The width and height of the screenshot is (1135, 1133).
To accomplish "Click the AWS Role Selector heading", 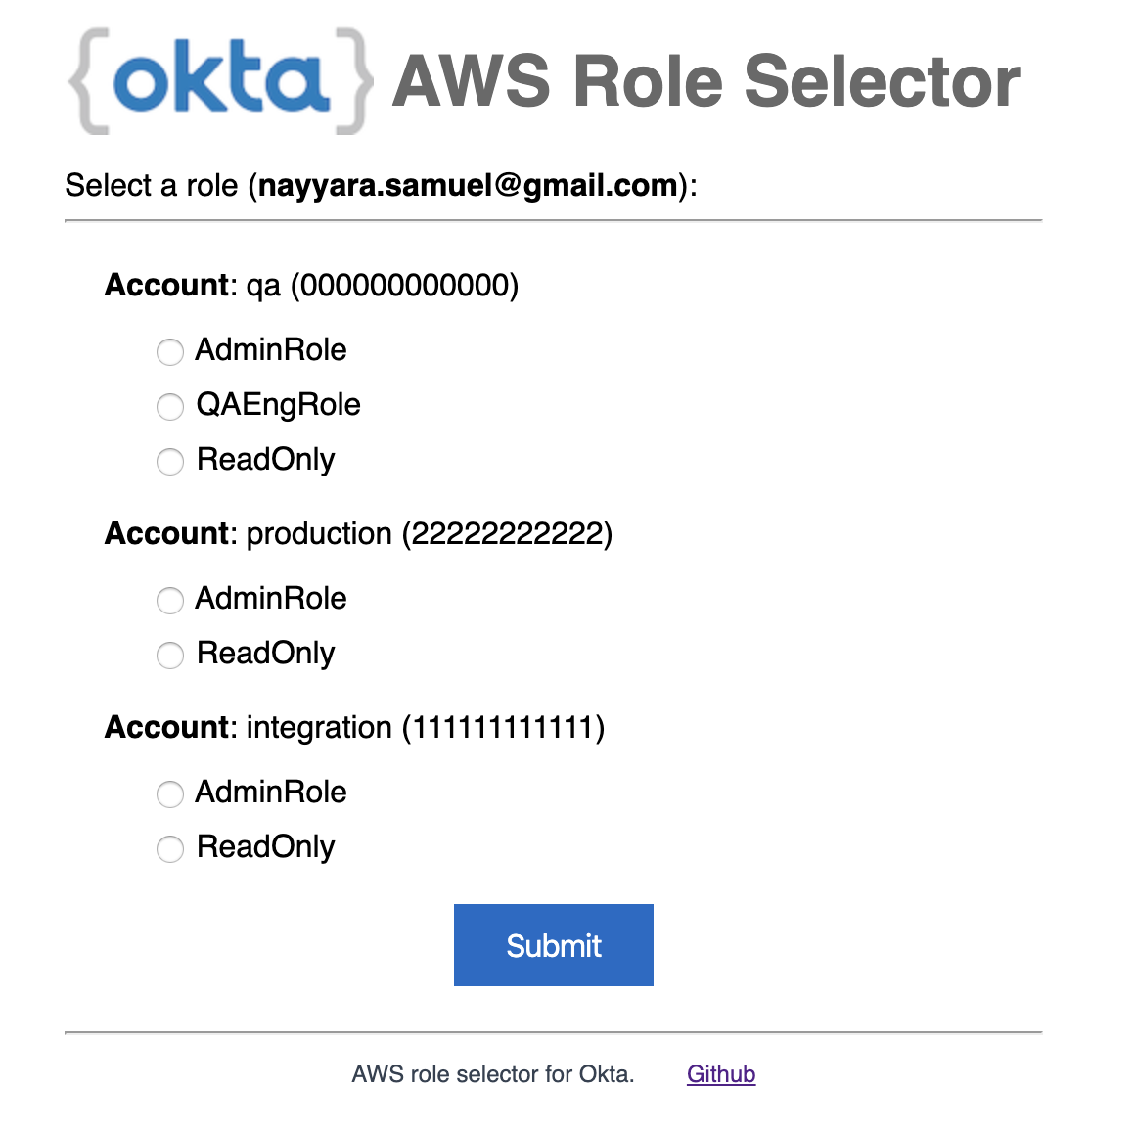I will point(705,81).
